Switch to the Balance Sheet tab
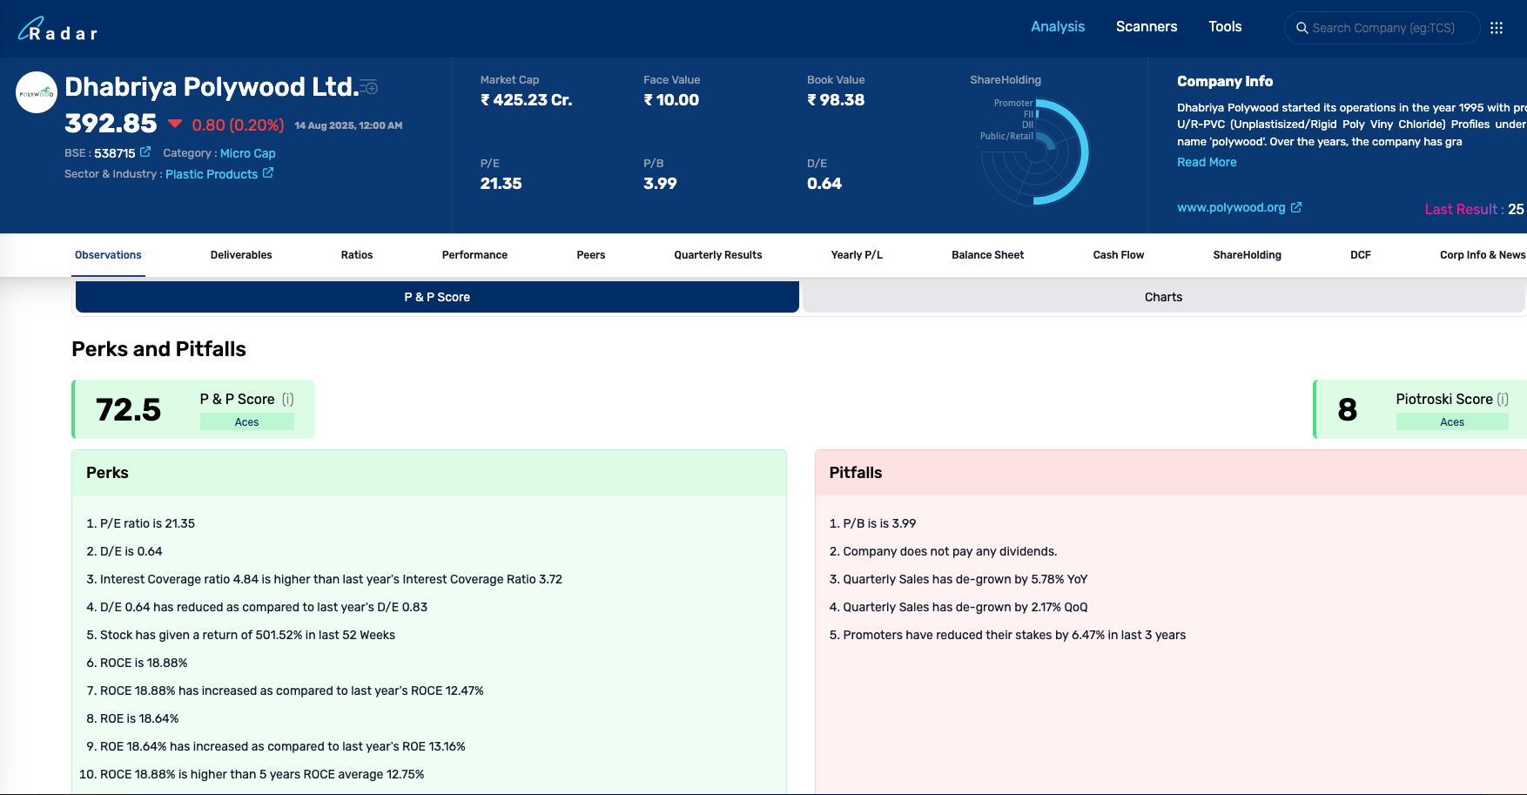The width and height of the screenshot is (1527, 795). (988, 255)
